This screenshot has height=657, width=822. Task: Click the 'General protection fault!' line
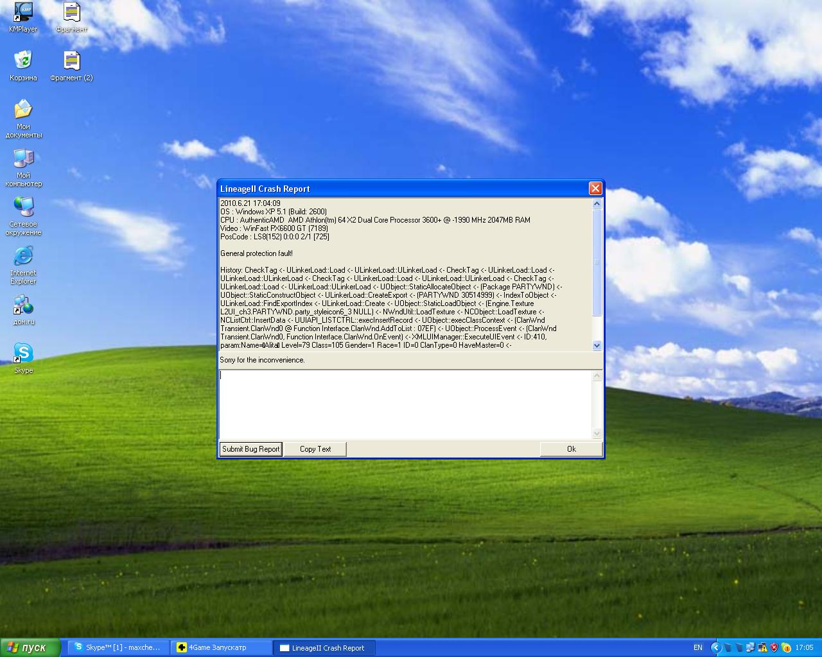pyautogui.click(x=256, y=253)
